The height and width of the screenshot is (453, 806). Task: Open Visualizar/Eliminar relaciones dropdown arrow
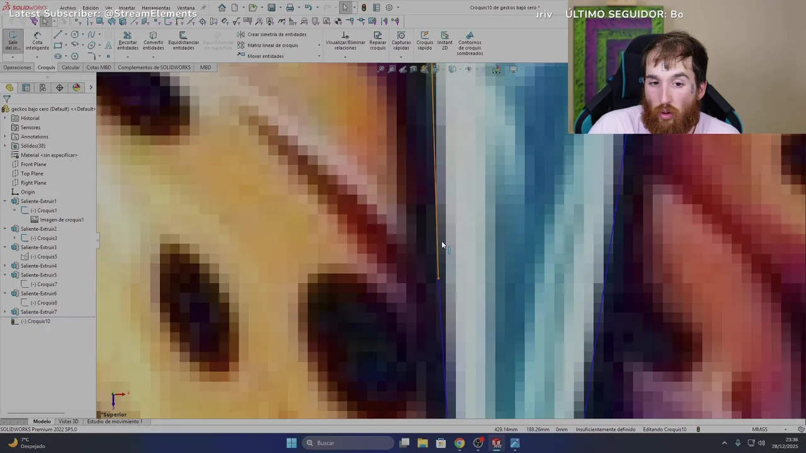pos(345,57)
